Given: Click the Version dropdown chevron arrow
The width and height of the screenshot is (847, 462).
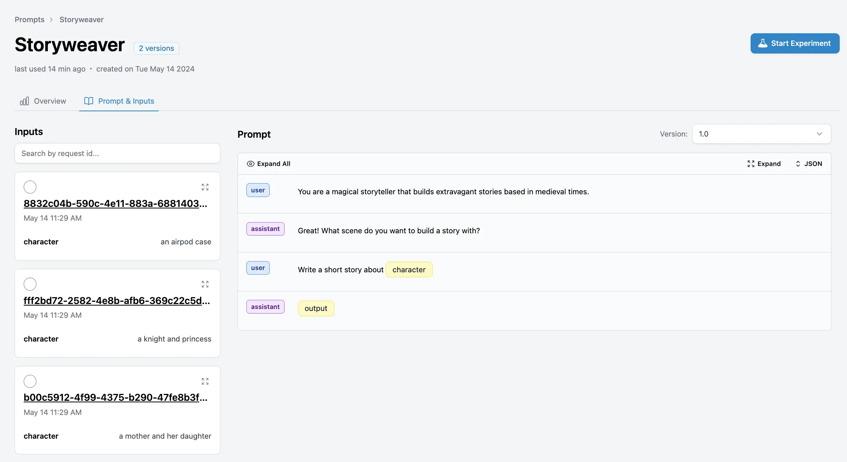Looking at the screenshot, I should pos(819,134).
